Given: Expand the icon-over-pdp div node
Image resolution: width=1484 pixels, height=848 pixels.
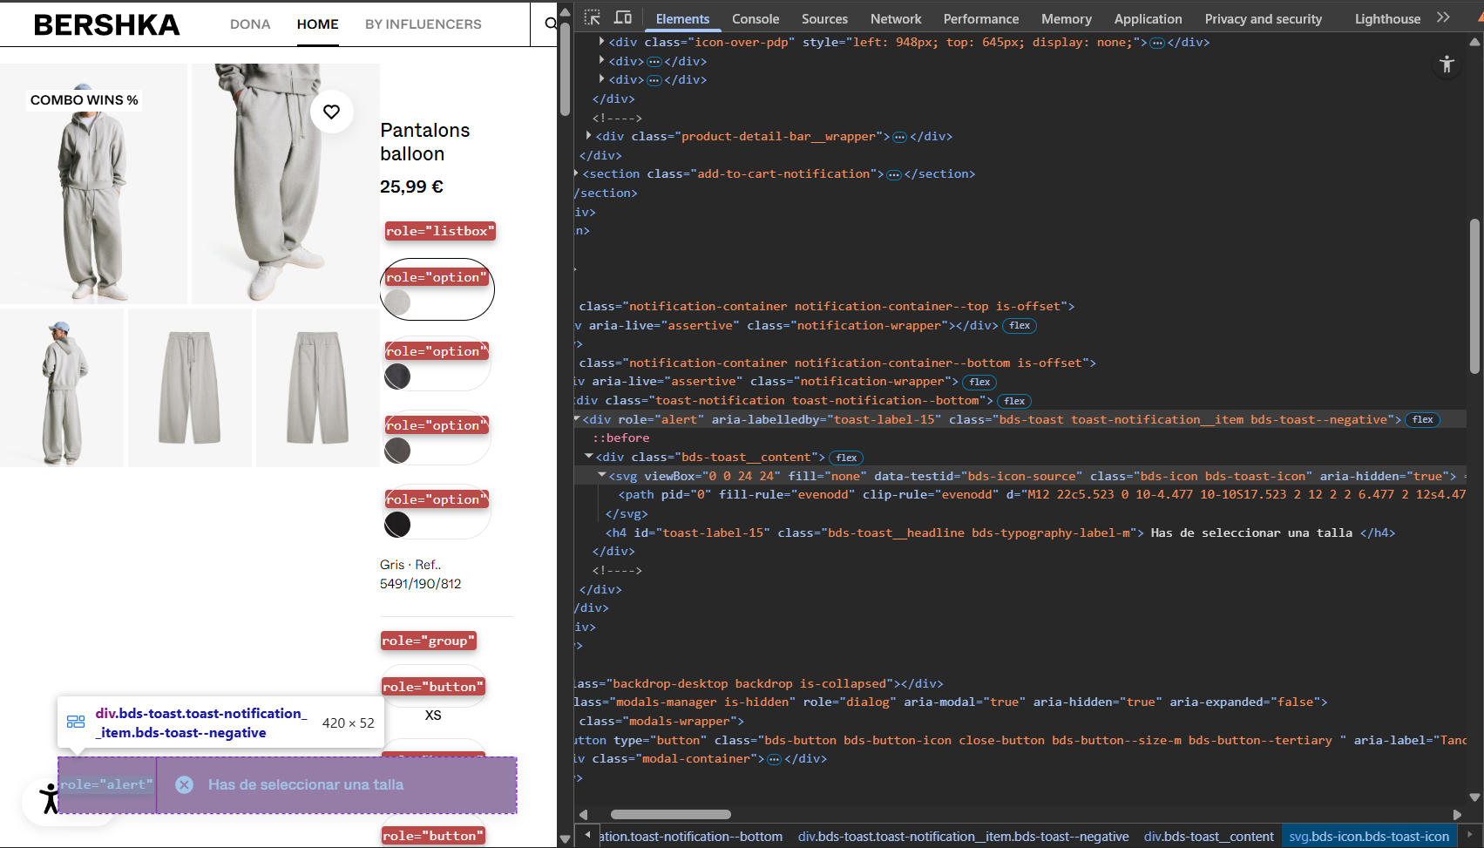Looking at the screenshot, I should pyautogui.click(x=601, y=42).
